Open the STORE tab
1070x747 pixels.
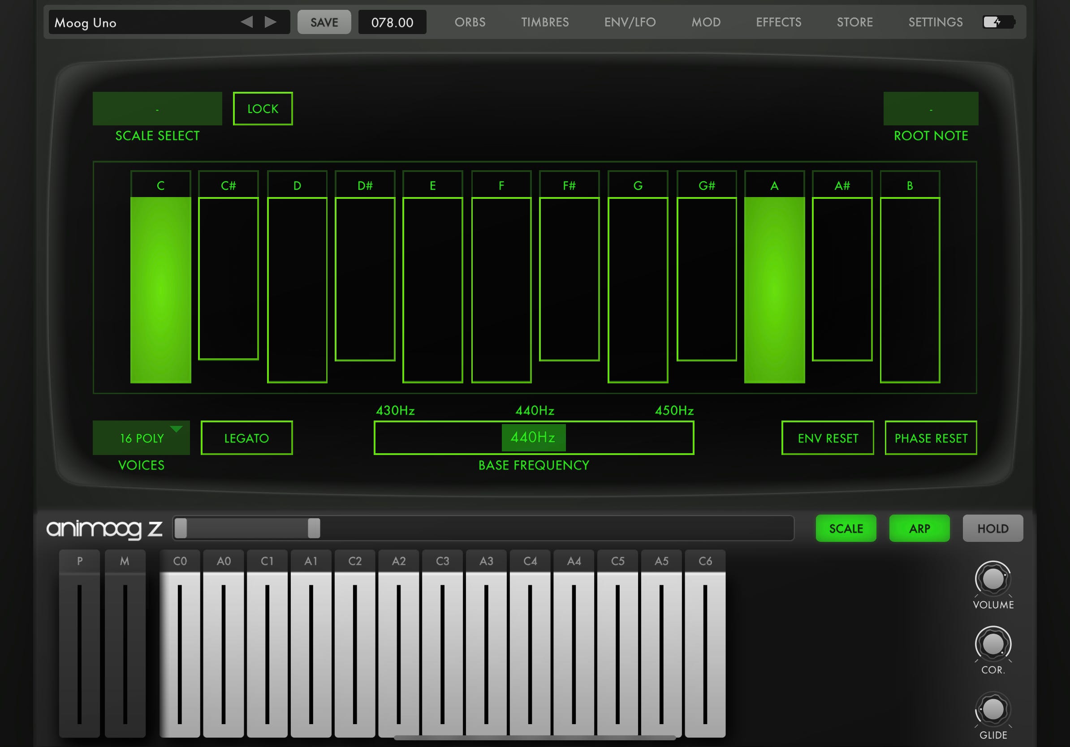(x=854, y=22)
